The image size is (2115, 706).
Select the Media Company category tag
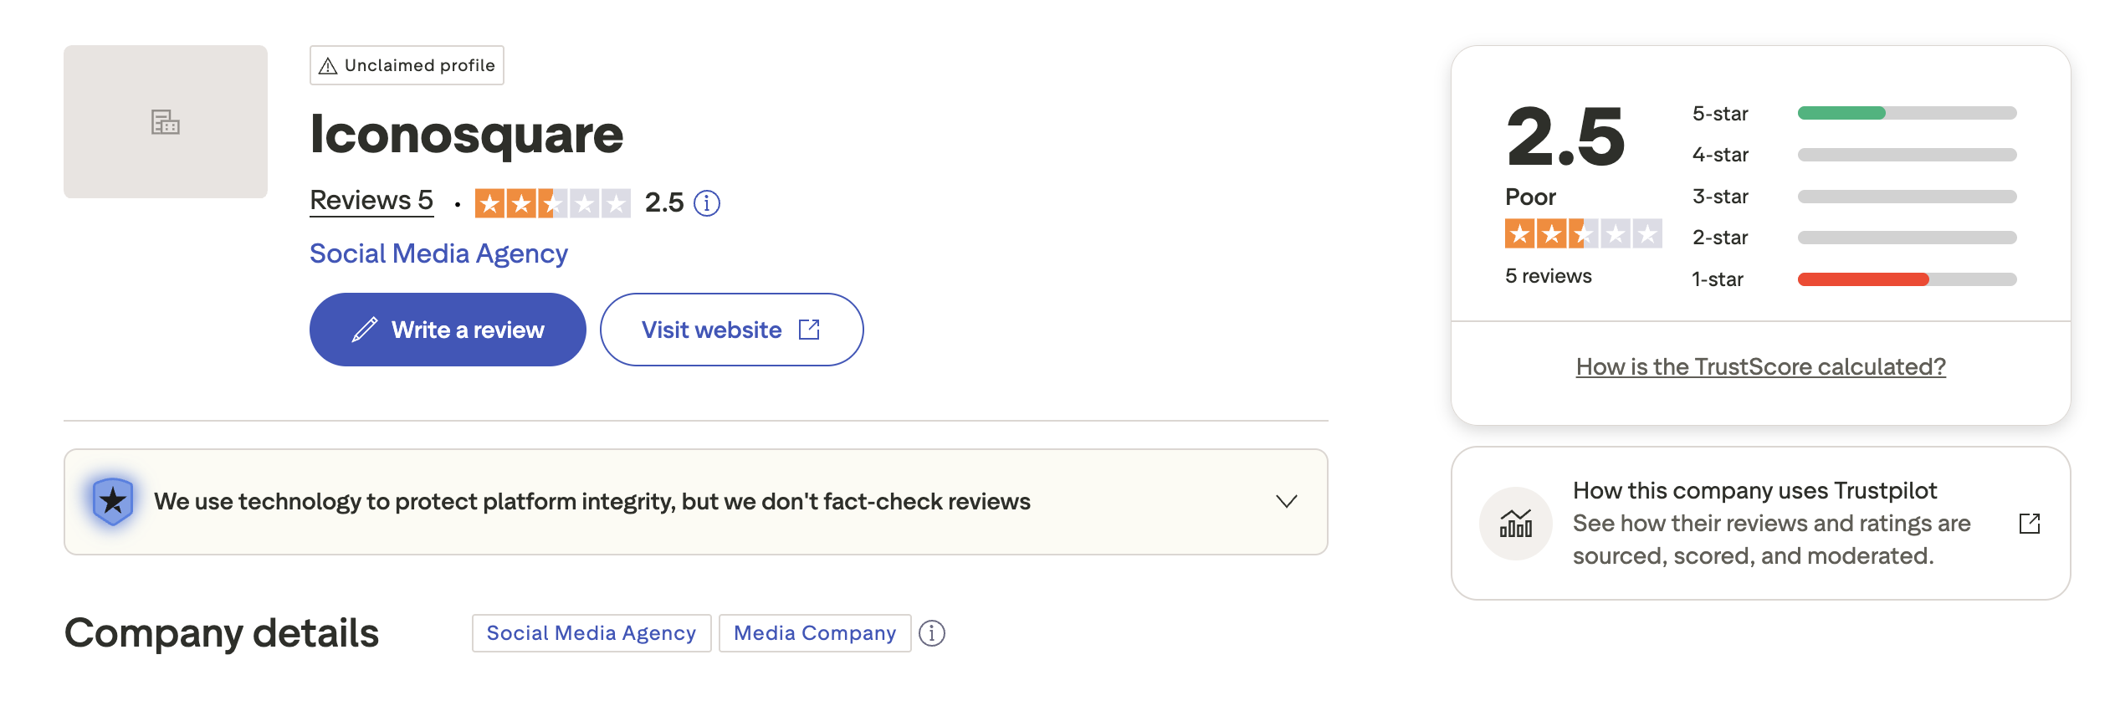click(813, 633)
